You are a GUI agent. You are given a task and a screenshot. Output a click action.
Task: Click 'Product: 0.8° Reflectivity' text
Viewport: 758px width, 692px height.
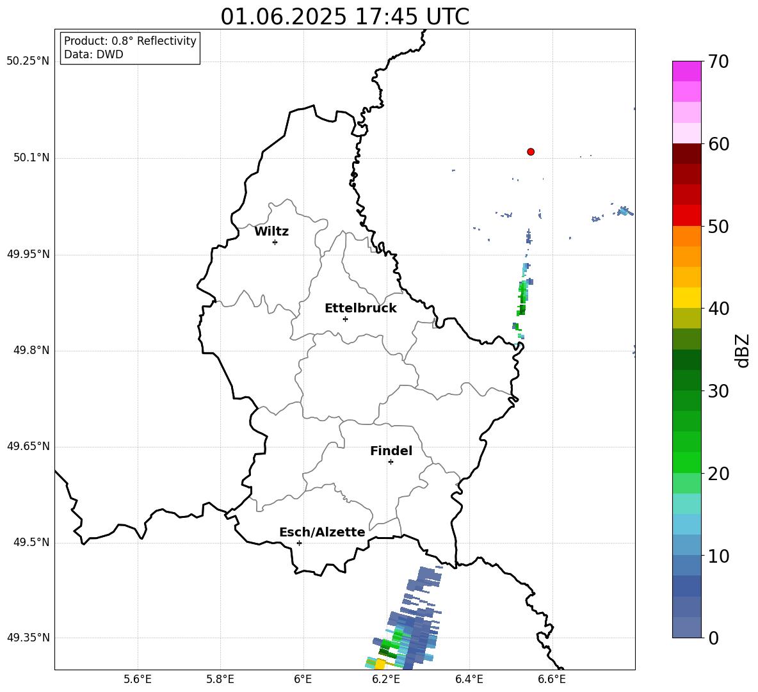(x=130, y=40)
